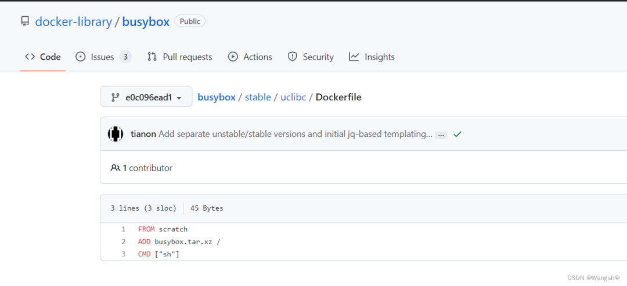The height and width of the screenshot is (286, 627).
Task: Navigate to uclibc folder in breadcrumb
Action: (x=293, y=97)
